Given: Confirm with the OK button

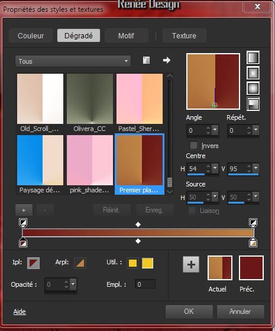Looking at the screenshot, I should point(189,312).
